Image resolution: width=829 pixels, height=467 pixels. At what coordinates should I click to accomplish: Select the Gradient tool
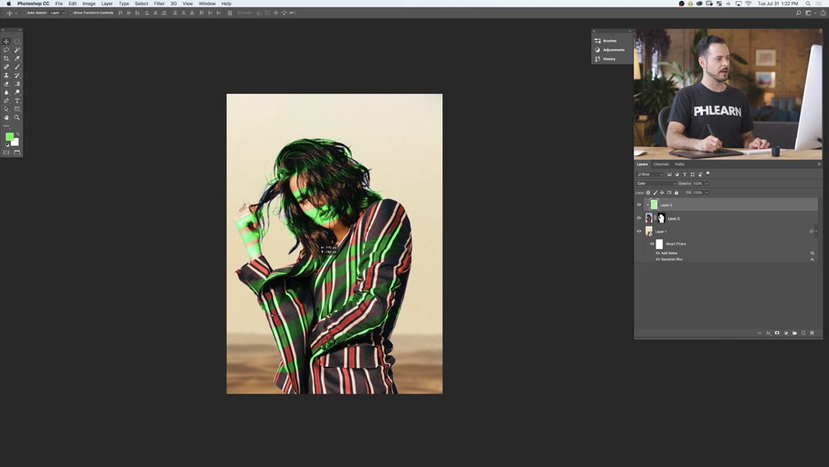pos(17,84)
